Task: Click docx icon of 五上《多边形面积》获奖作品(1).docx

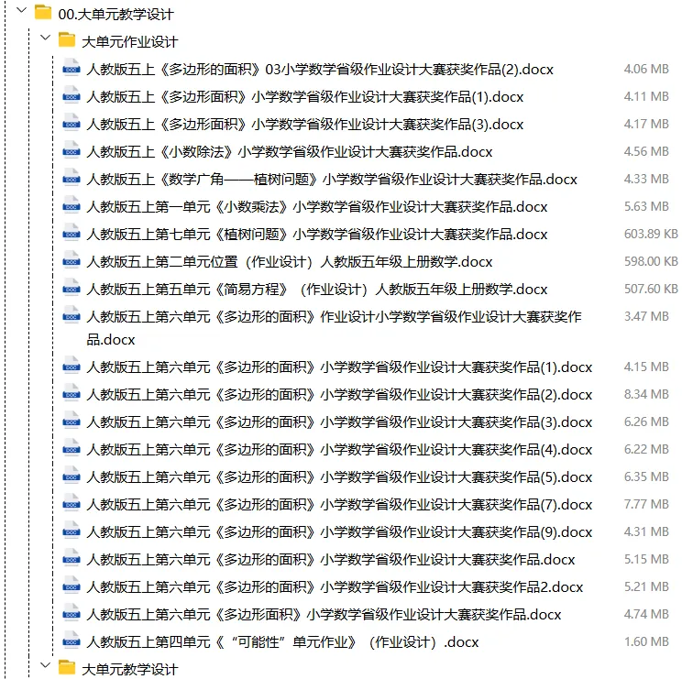Action: 71,95
